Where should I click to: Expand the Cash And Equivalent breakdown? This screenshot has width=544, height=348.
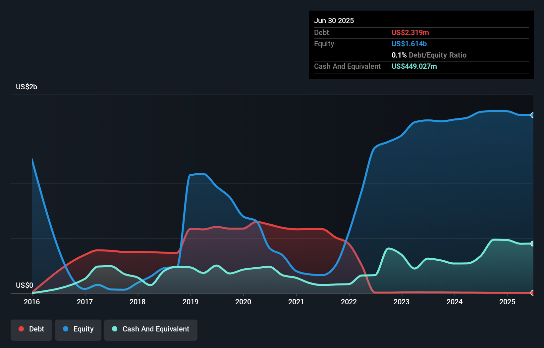[x=347, y=66]
